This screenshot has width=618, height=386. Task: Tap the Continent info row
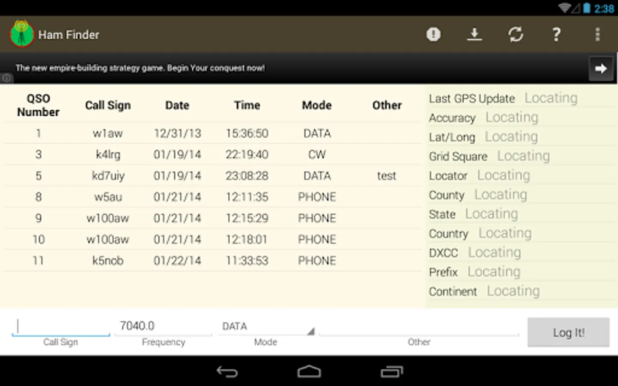point(521,291)
